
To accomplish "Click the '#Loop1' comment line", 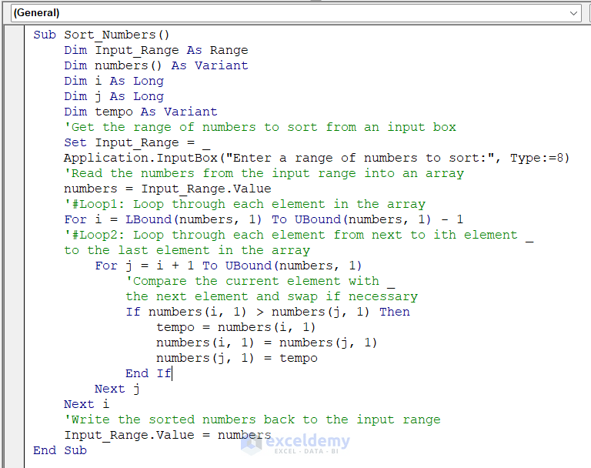I will click(245, 205).
